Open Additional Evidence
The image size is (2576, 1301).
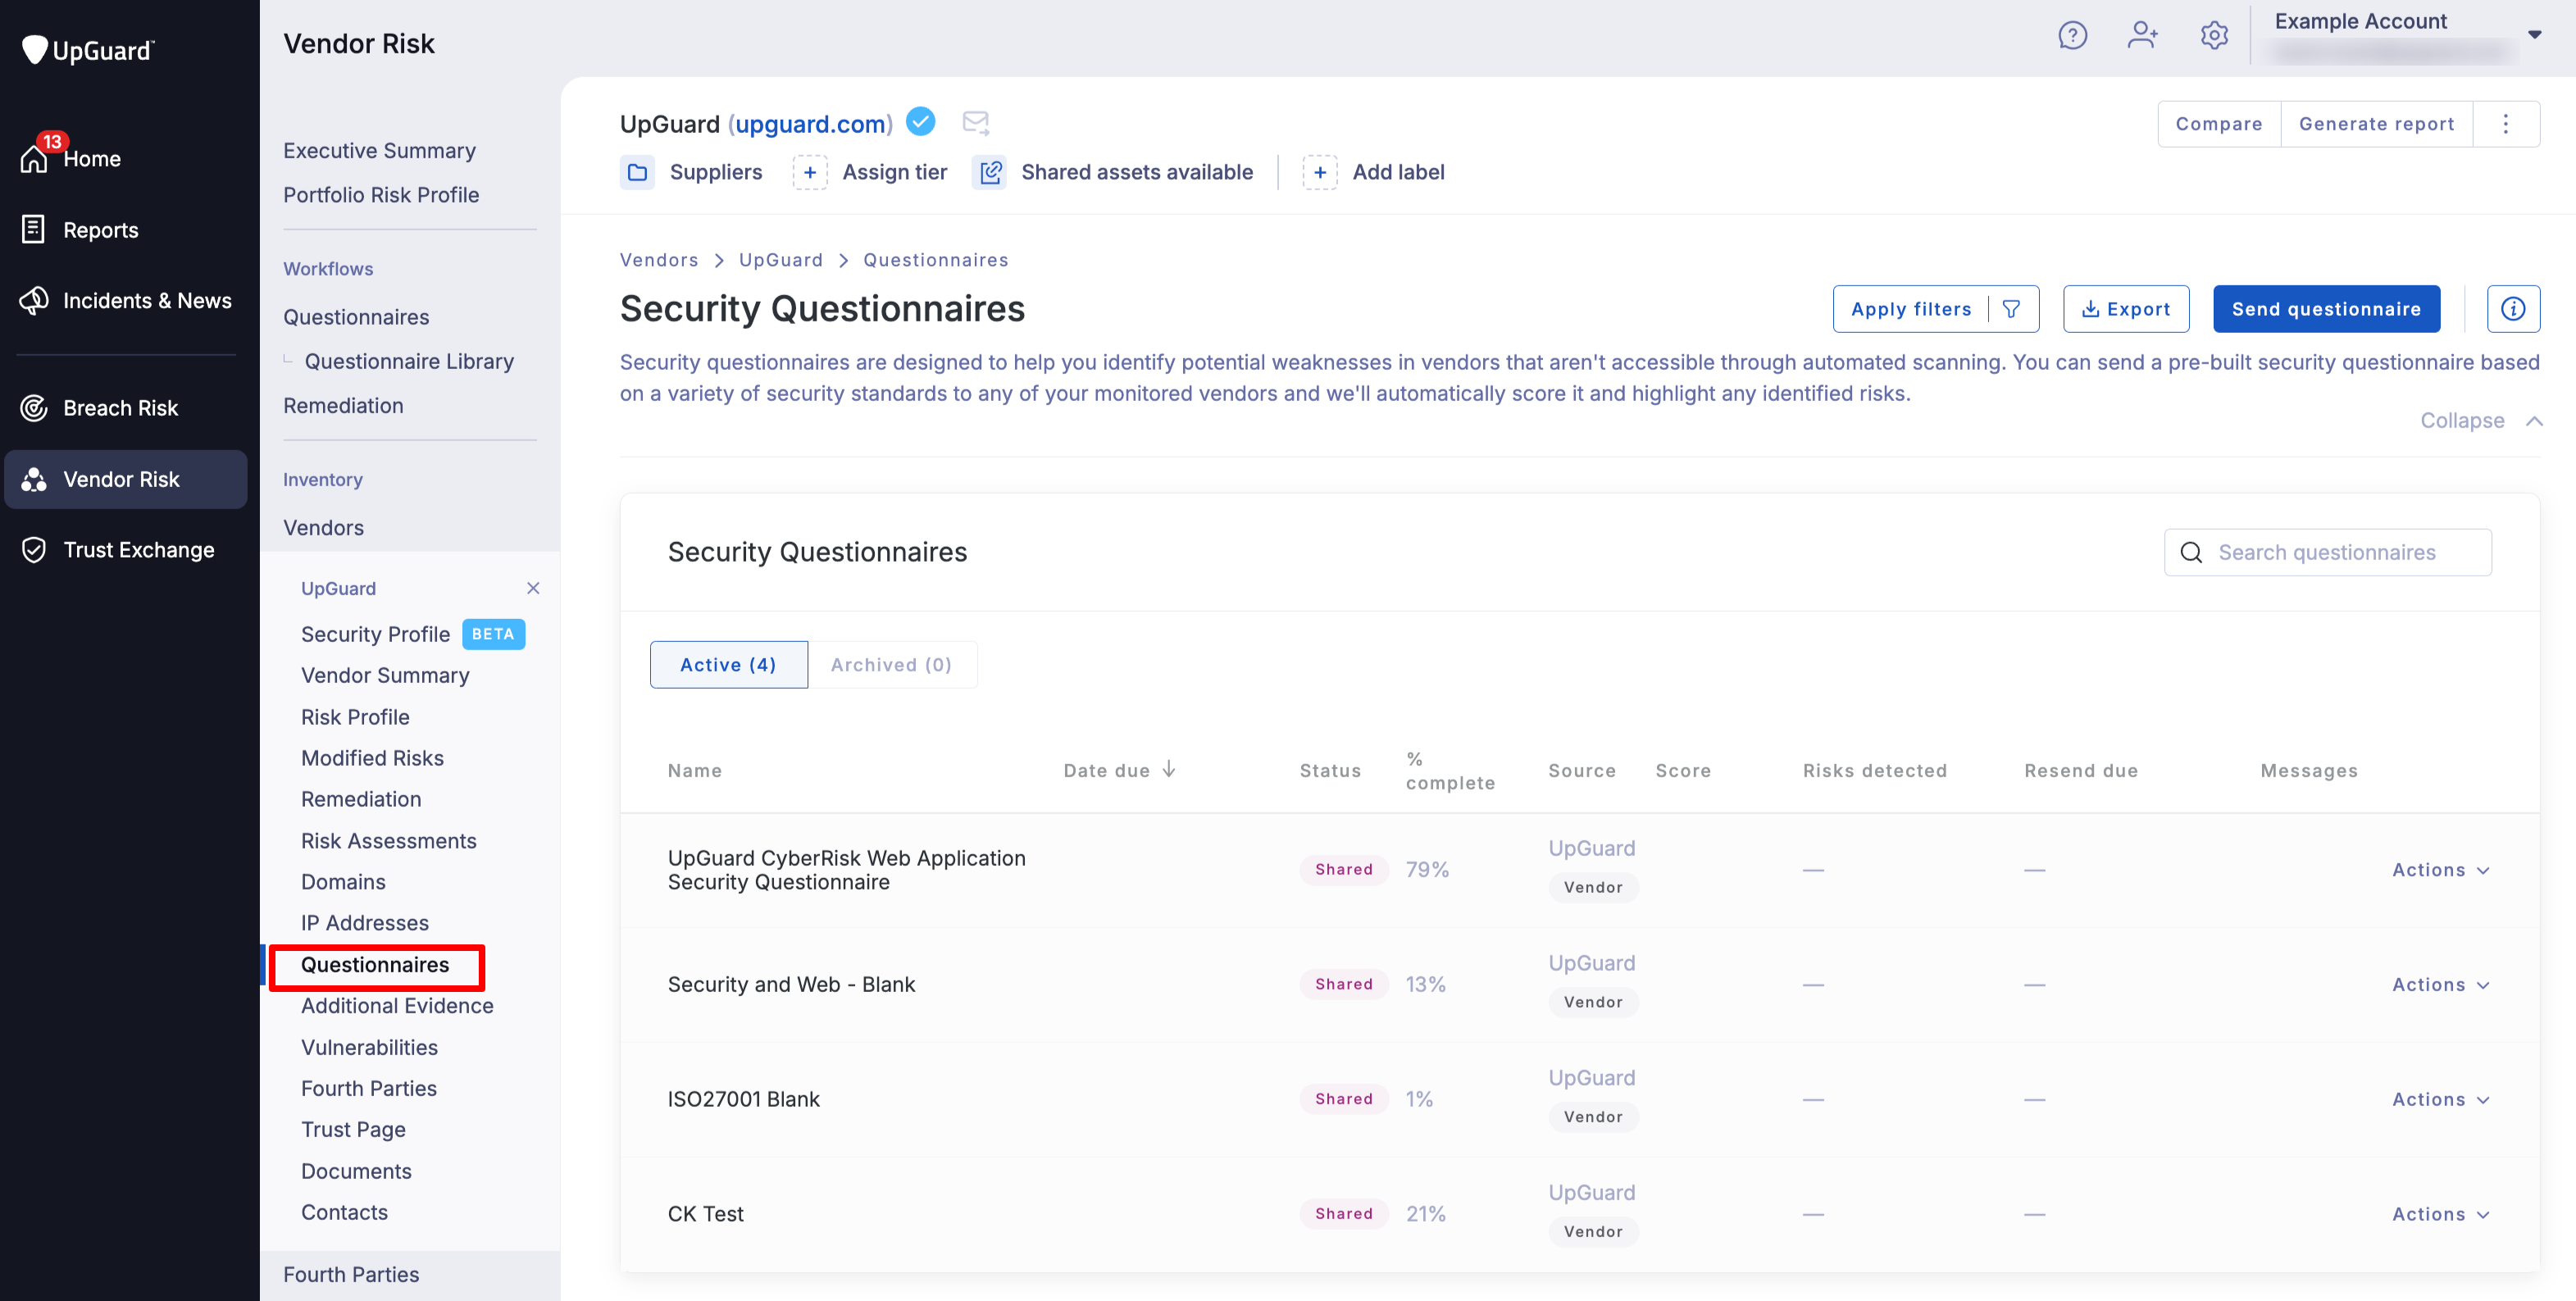tap(397, 1006)
